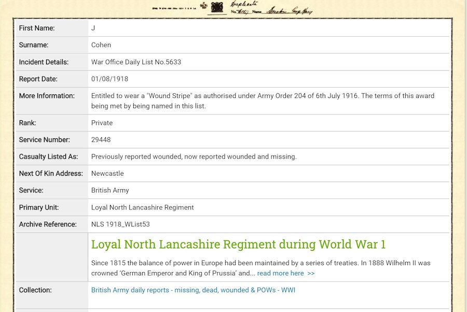
Task: Click the 'Collection:' label
Action: [x=35, y=290]
